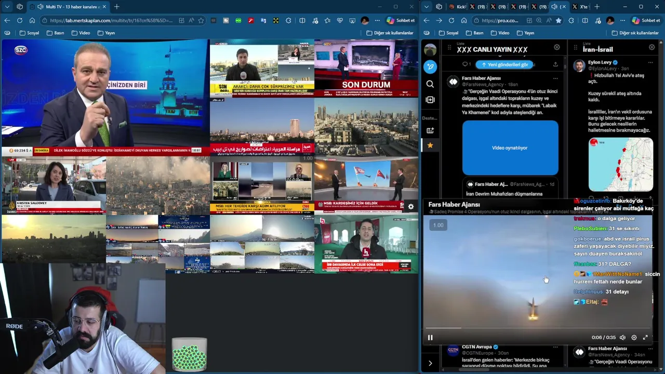Open settings of İran-İsrail column
The width and height of the screenshot is (665, 374).
[x=651, y=47]
